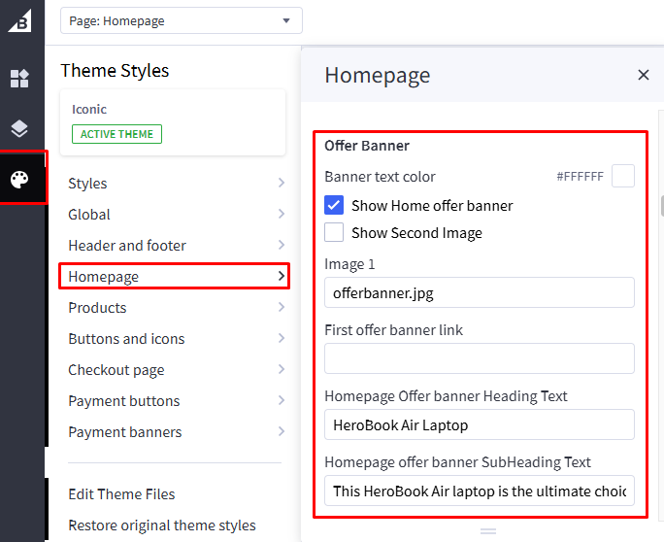Select the Homepage menu item
This screenshot has width=664, height=542.
pos(176,277)
